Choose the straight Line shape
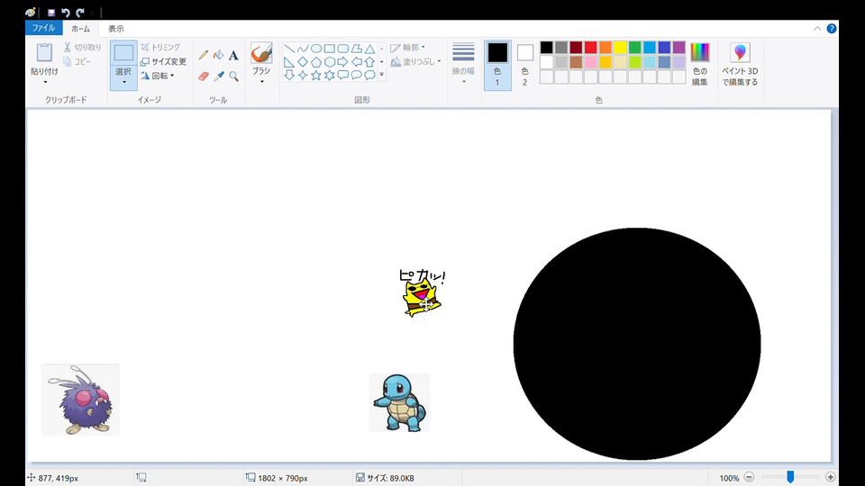 289,49
